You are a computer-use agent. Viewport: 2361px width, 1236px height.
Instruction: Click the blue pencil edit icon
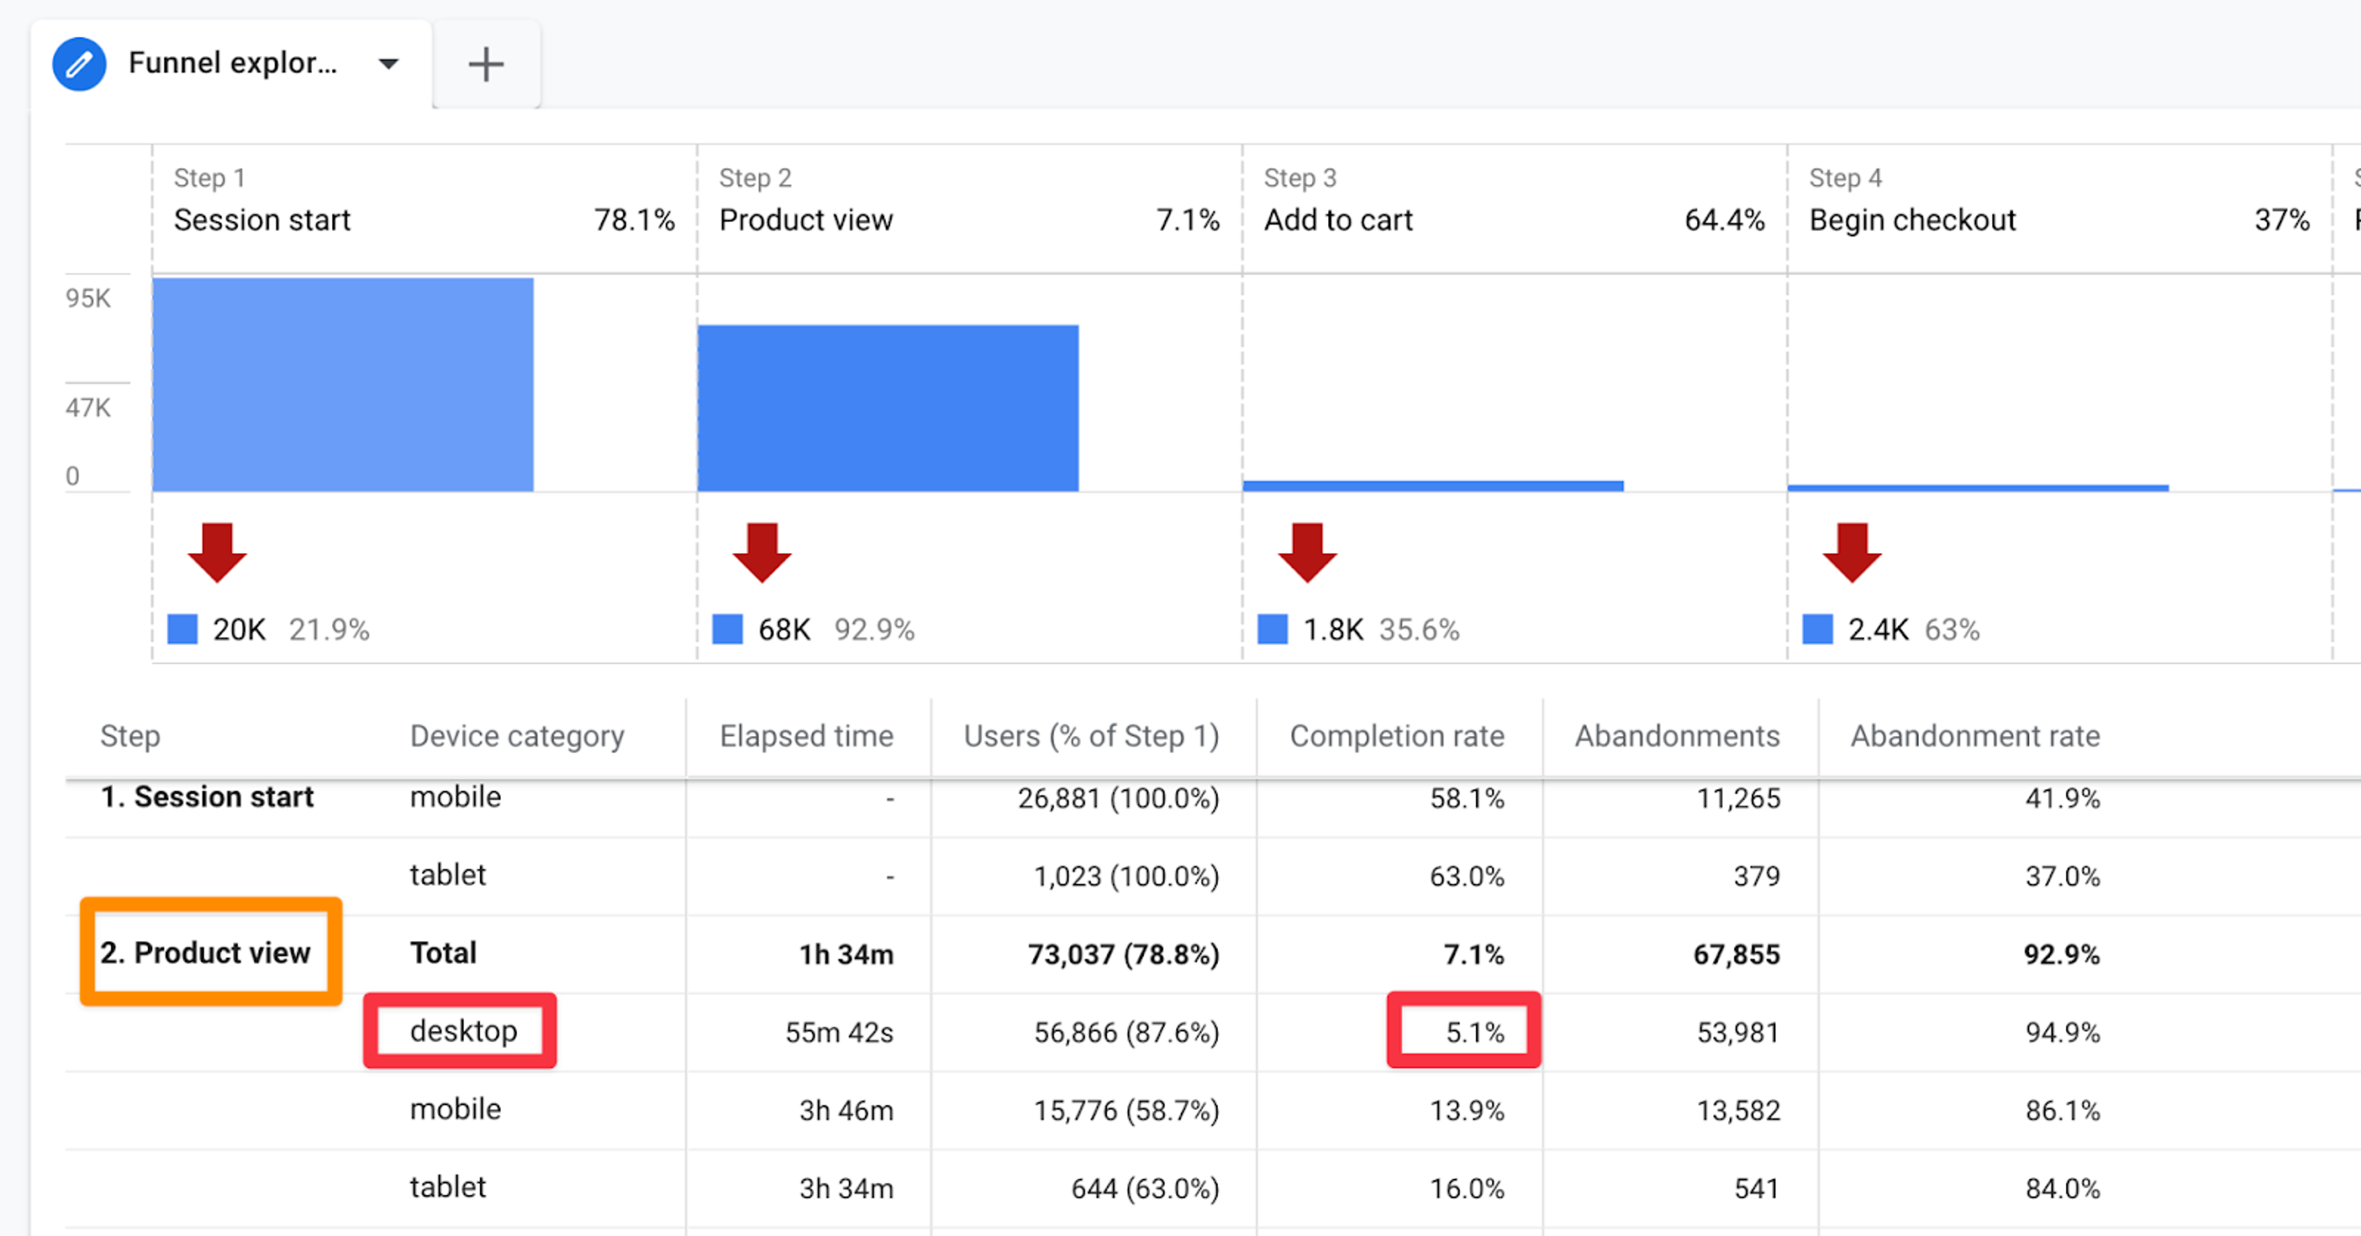[x=79, y=64]
